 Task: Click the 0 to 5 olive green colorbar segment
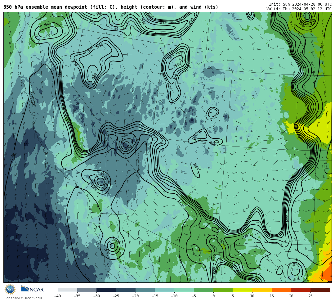(x=223, y=290)
